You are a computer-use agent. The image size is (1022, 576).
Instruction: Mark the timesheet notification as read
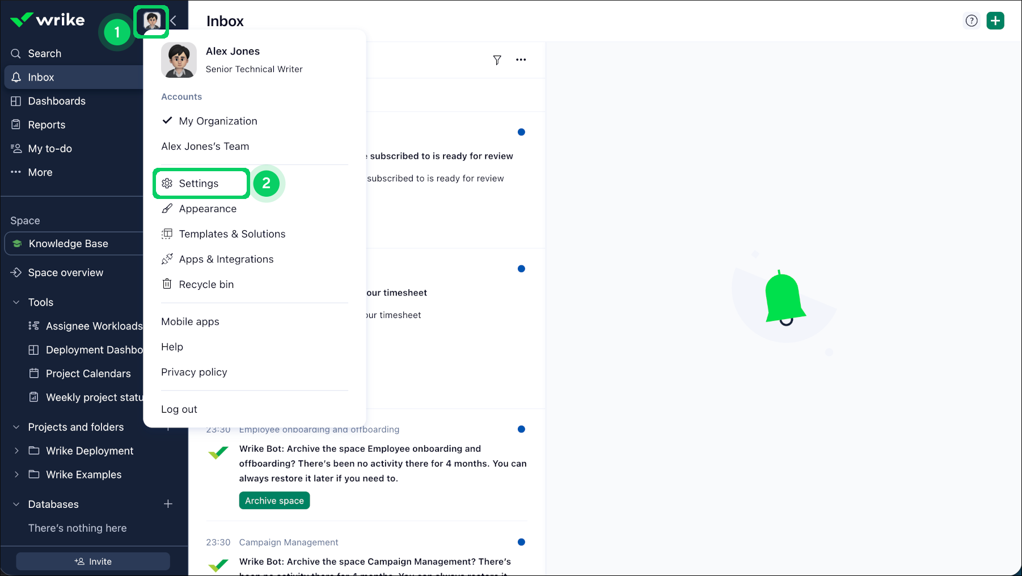[x=521, y=269]
